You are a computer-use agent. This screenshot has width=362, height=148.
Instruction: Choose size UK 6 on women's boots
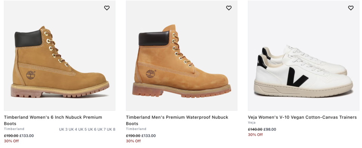[x=92, y=129]
